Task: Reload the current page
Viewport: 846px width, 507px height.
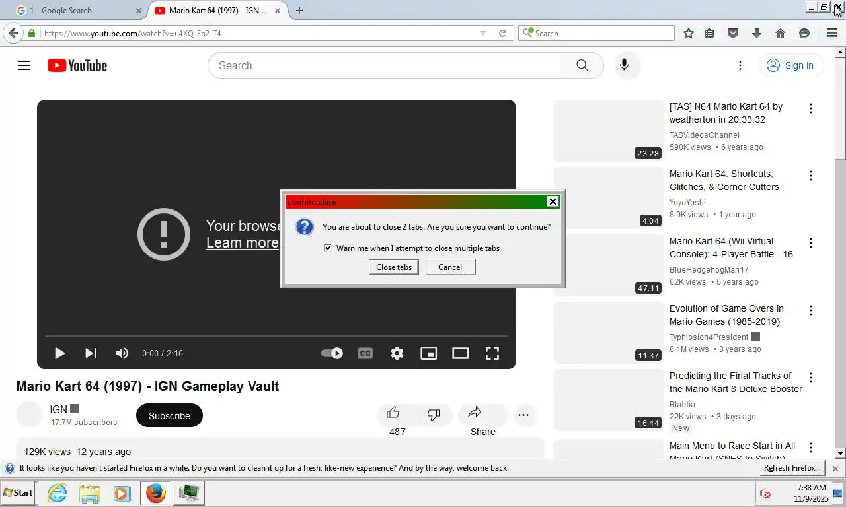Action: coord(502,33)
